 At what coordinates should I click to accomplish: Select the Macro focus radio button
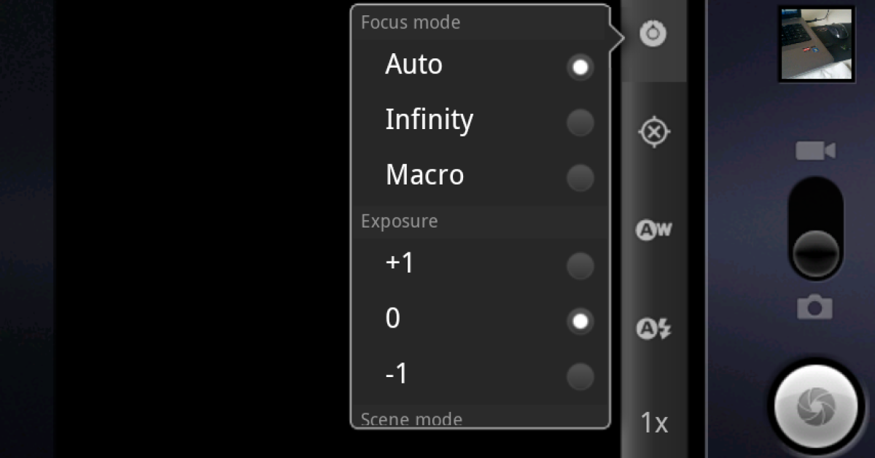[x=580, y=178]
